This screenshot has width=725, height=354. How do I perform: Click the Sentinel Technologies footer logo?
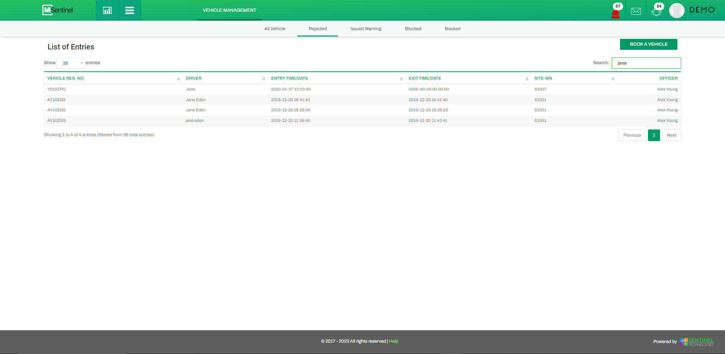click(x=697, y=342)
